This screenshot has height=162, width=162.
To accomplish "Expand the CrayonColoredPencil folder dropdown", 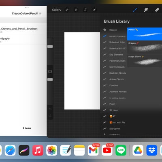I will click(40, 13).
